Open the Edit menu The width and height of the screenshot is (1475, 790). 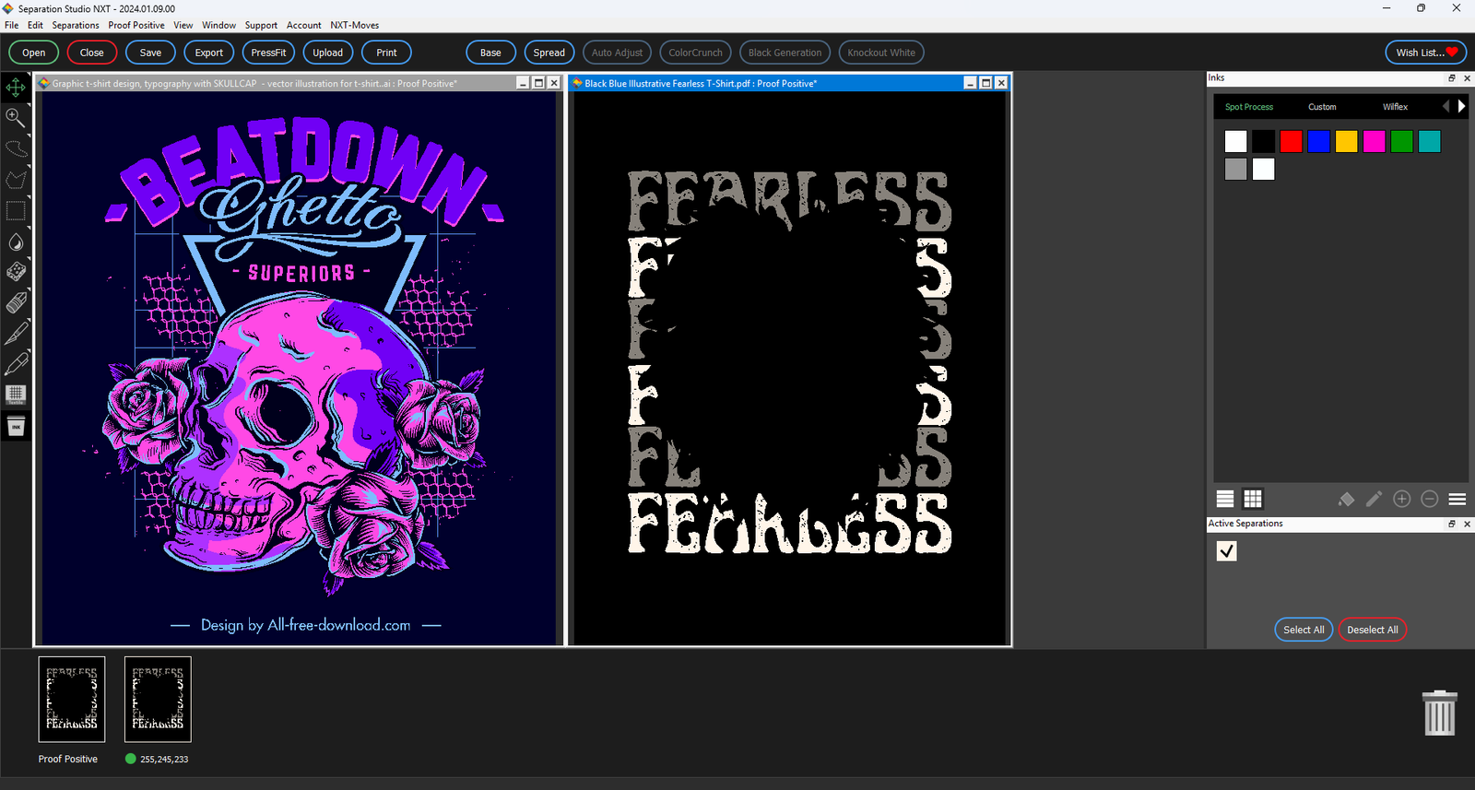(x=35, y=25)
